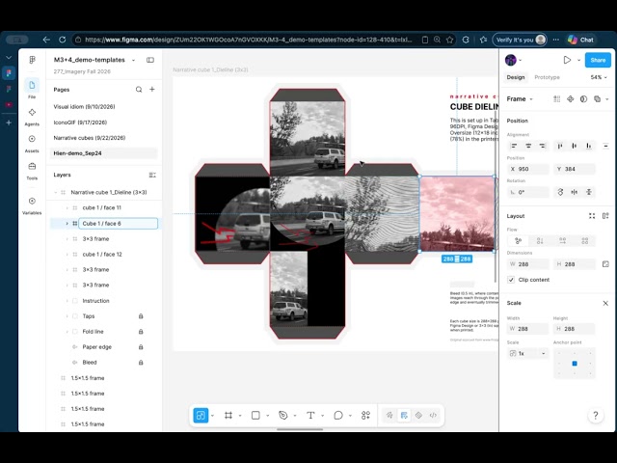The image size is (617, 463).
Task: Open the user avatar dropdown
Action: [x=514, y=60]
